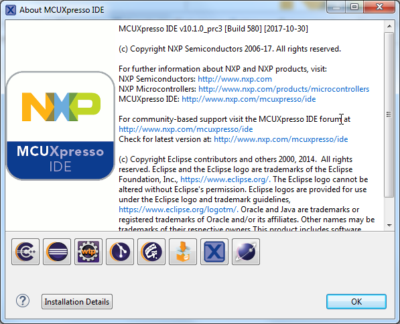This screenshot has width=400, height=324.
Task: Select the Git EGit feature icon
Action: (120, 252)
